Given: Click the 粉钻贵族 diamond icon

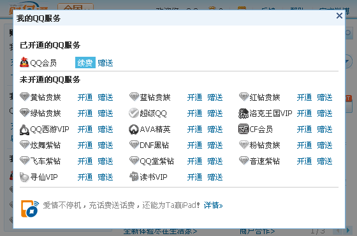Looking at the screenshot, I should click(x=244, y=145).
